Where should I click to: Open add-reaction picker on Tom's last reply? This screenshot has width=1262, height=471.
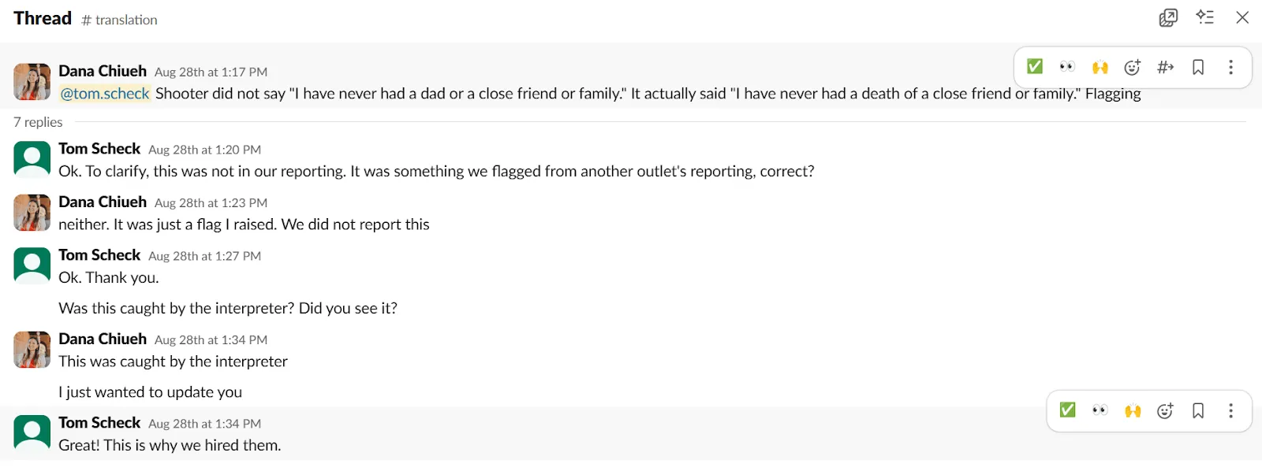[1166, 410]
